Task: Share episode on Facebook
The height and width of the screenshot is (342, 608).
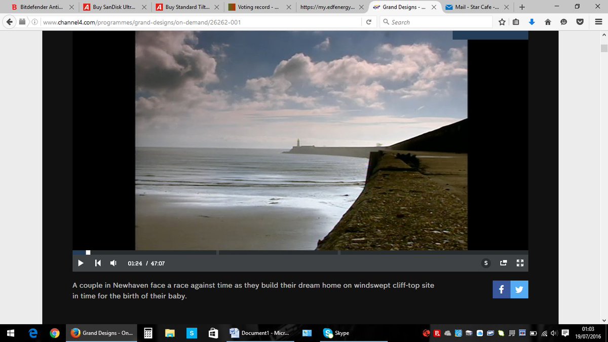Action: [502, 289]
